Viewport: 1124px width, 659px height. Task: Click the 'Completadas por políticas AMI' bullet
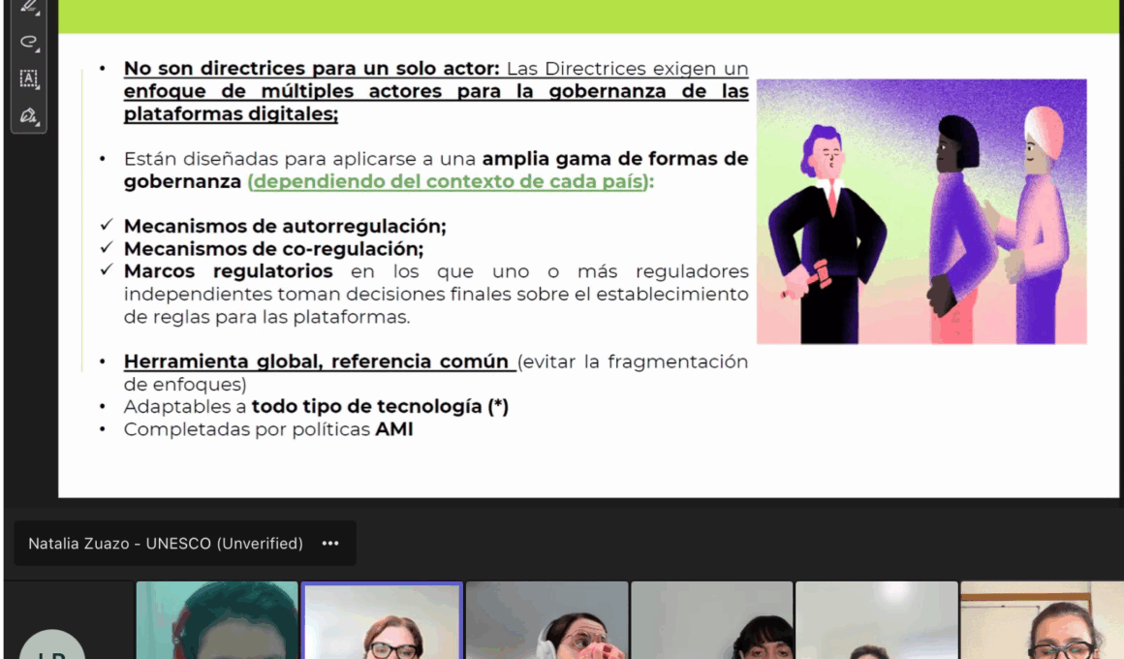point(268,429)
